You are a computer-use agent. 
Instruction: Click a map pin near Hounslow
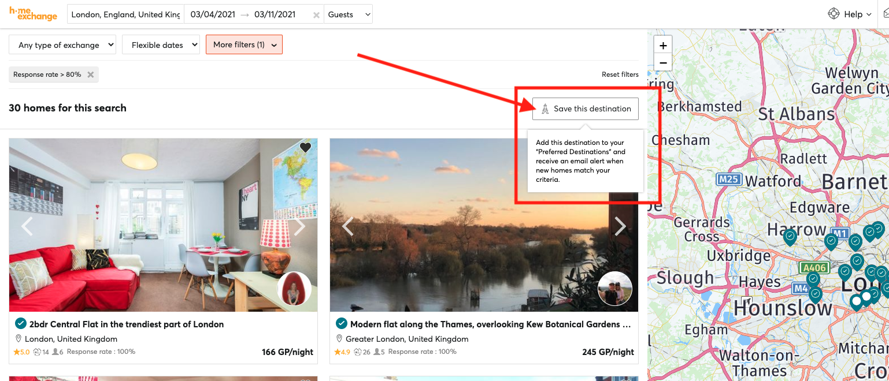click(x=815, y=296)
